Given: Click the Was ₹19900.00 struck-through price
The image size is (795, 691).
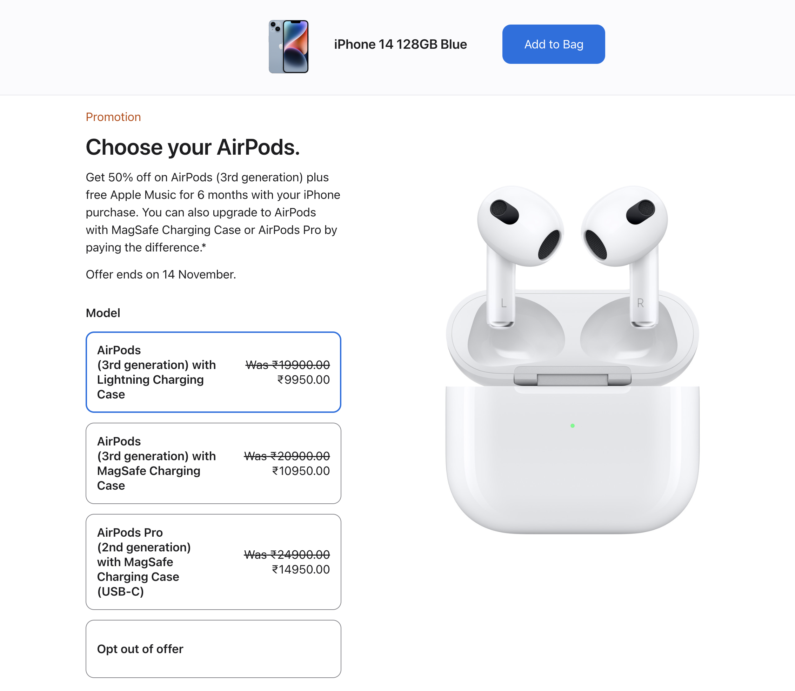Looking at the screenshot, I should tap(288, 365).
